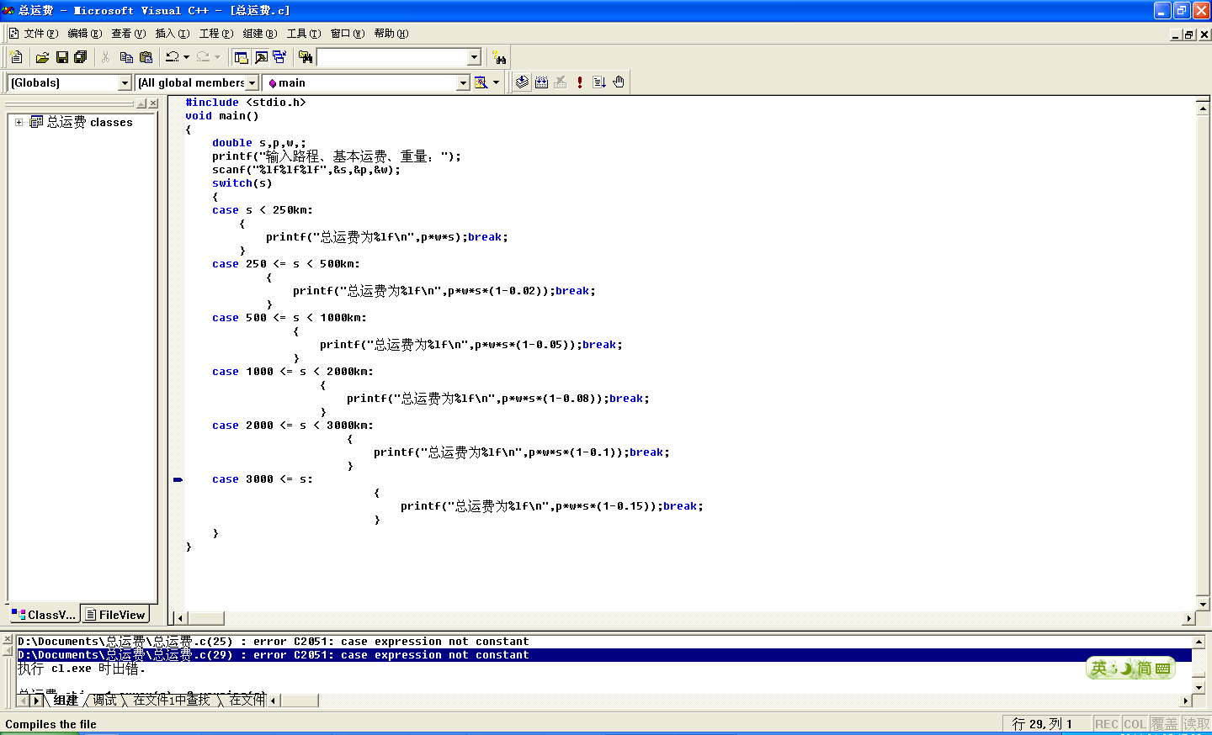Undo the last edit
This screenshot has width=1212, height=735.
point(172,57)
